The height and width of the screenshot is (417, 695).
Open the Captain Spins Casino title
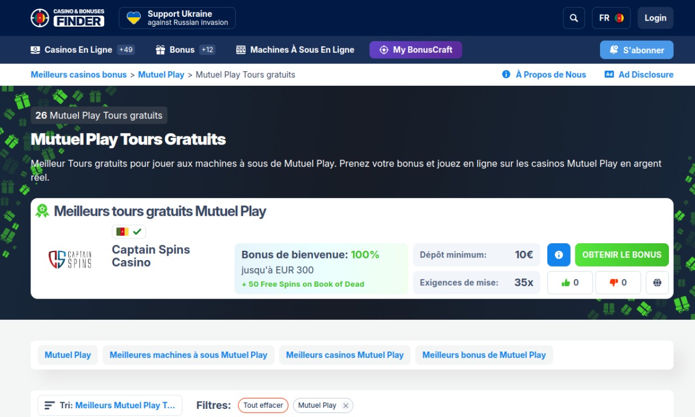[x=151, y=256]
